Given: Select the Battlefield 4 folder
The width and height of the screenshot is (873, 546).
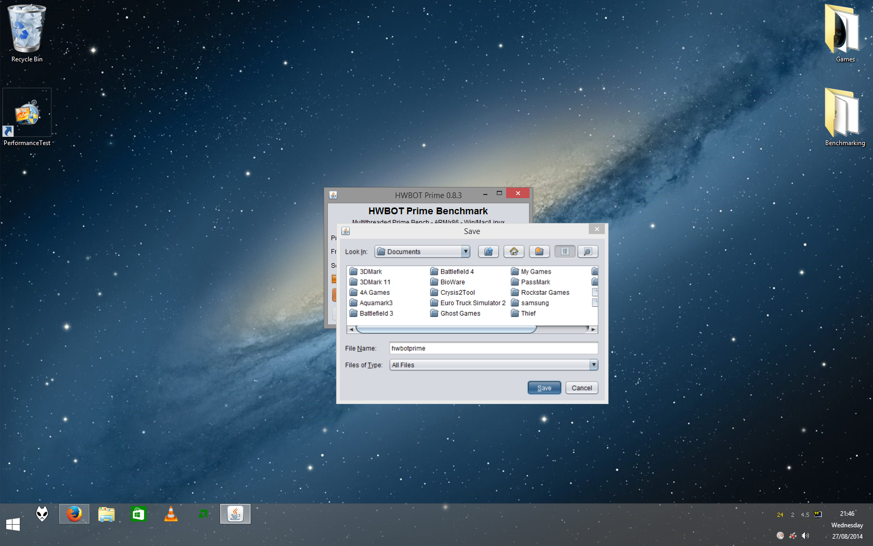Looking at the screenshot, I should 452,271.
